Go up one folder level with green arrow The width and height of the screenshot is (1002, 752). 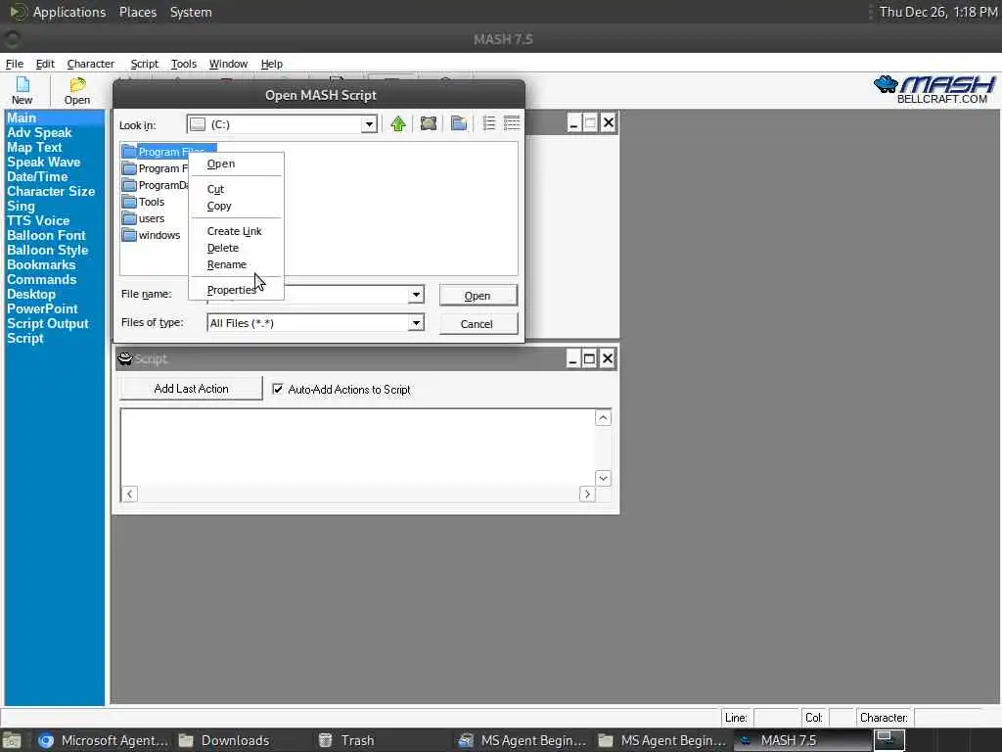pos(398,124)
